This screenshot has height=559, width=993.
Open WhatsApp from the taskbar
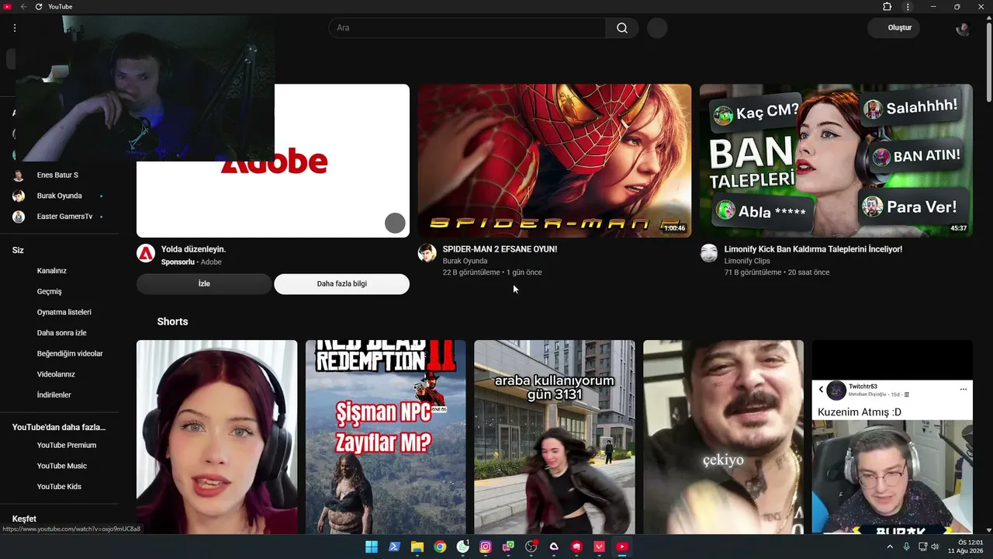tap(463, 547)
